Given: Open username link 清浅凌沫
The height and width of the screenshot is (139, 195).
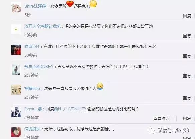Looking at the screenshot, I should pos(32,129).
